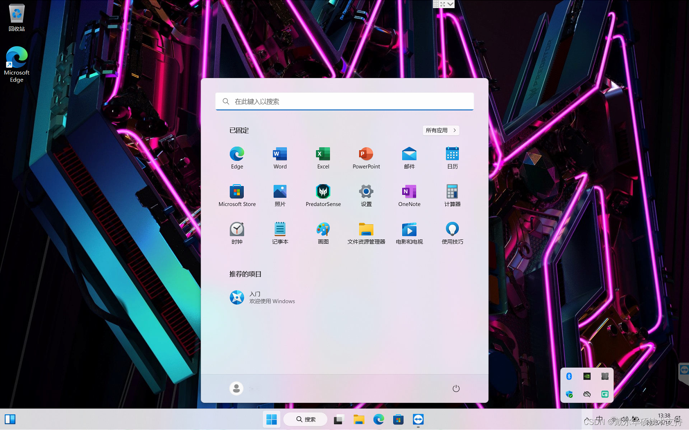Open Microsoft Store in pinned apps
This screenshot has height=430, width=689.
pos(237,195)
